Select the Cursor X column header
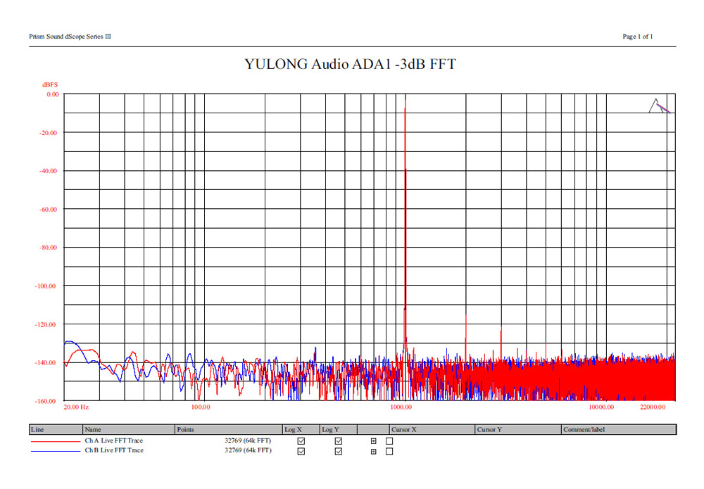Image resolution: width=704 pixels, height=489 pixels. point(432,430)
